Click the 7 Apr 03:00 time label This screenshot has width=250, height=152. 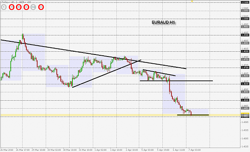[194, 150]
